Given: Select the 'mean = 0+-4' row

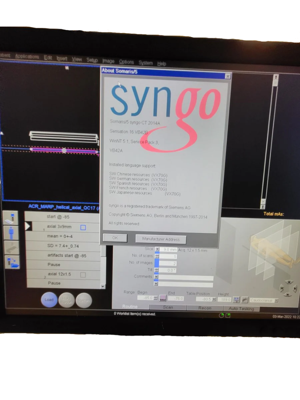Looking at the screenshot, I should [x=63, y=236].
